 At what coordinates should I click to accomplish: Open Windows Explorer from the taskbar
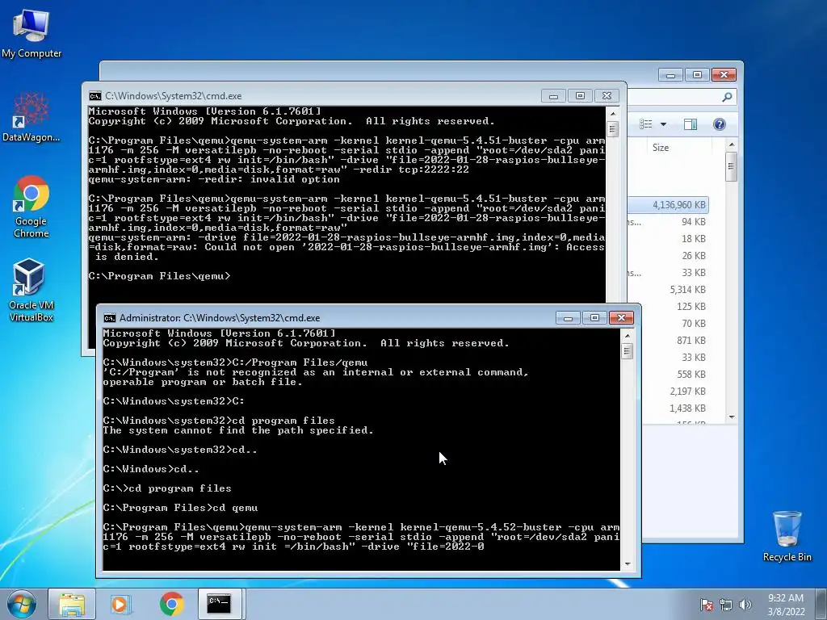72,604
